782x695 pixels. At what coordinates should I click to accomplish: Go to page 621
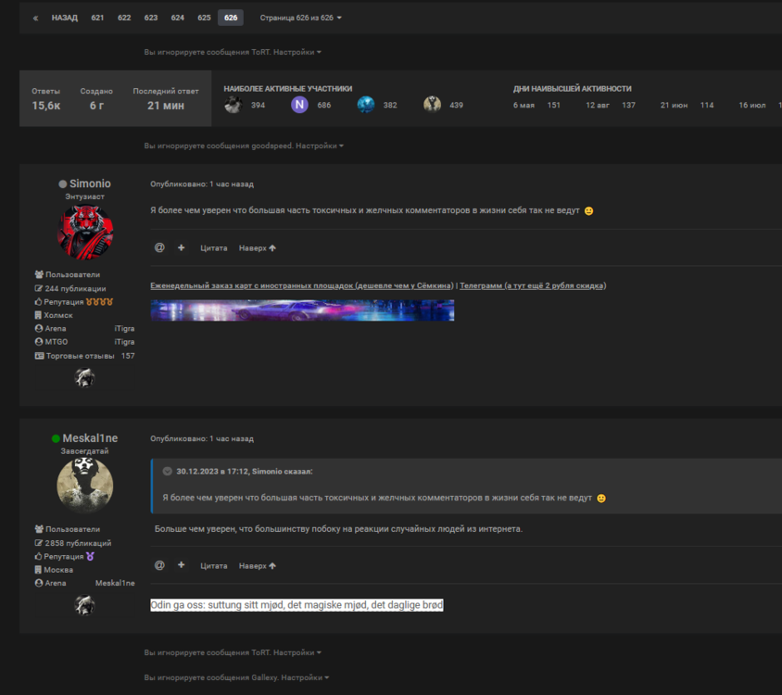(97, 18)
